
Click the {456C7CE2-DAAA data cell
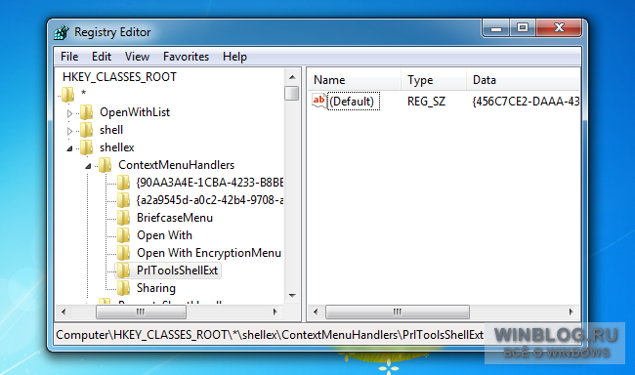pyautogui.click(x=526, y=102)
